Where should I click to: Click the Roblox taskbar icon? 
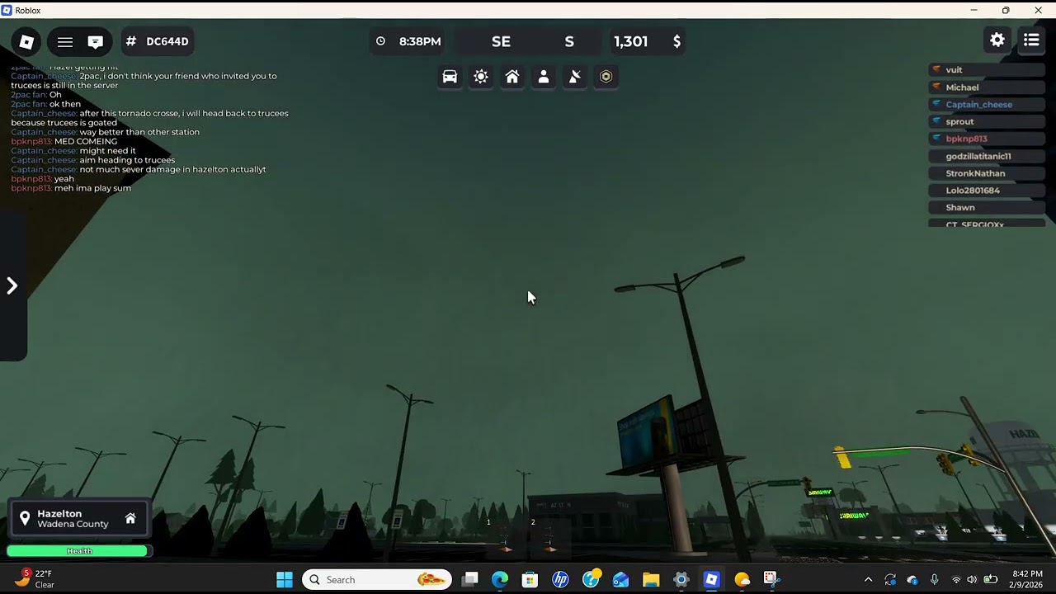[711, 580]
